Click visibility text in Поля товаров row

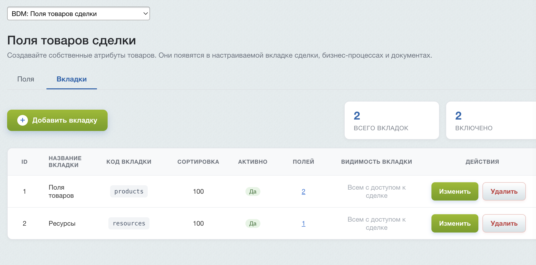(x=377, y=191)
